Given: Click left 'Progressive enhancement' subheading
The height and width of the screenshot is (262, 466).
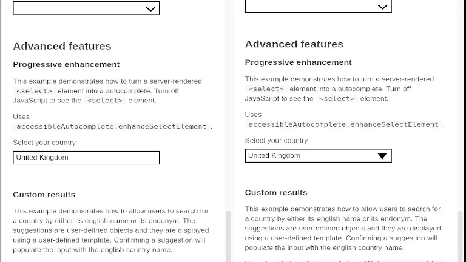Looking at the screenshot, I should coord(66,64).
